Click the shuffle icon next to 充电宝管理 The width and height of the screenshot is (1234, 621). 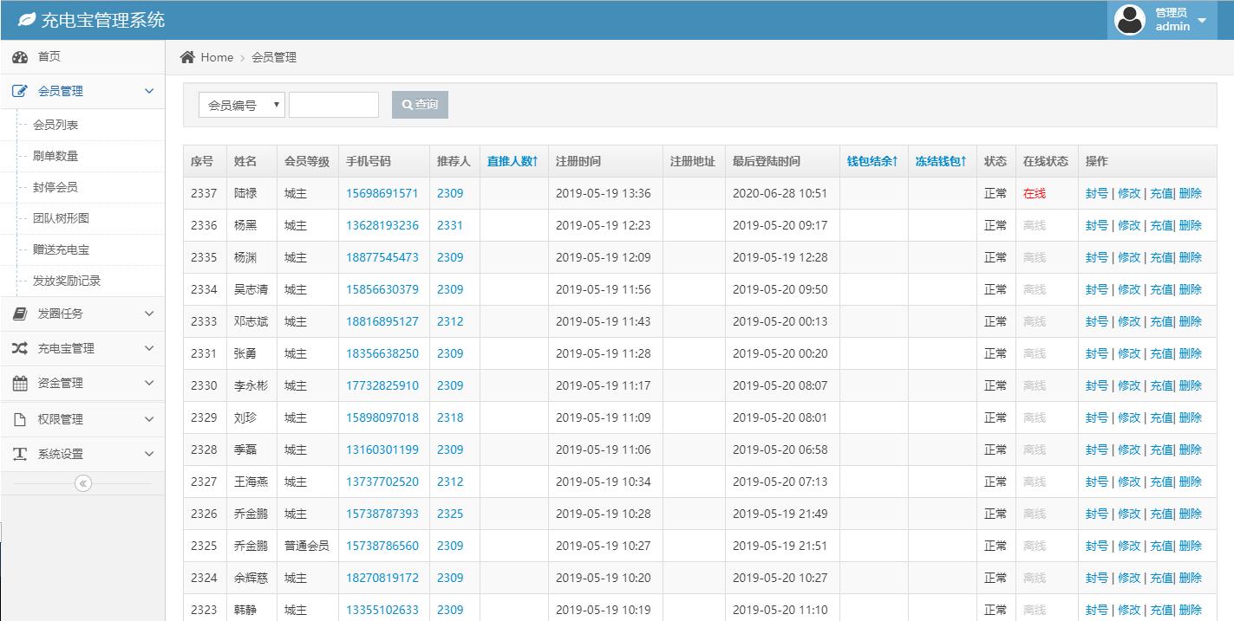[x=19, y=349]
